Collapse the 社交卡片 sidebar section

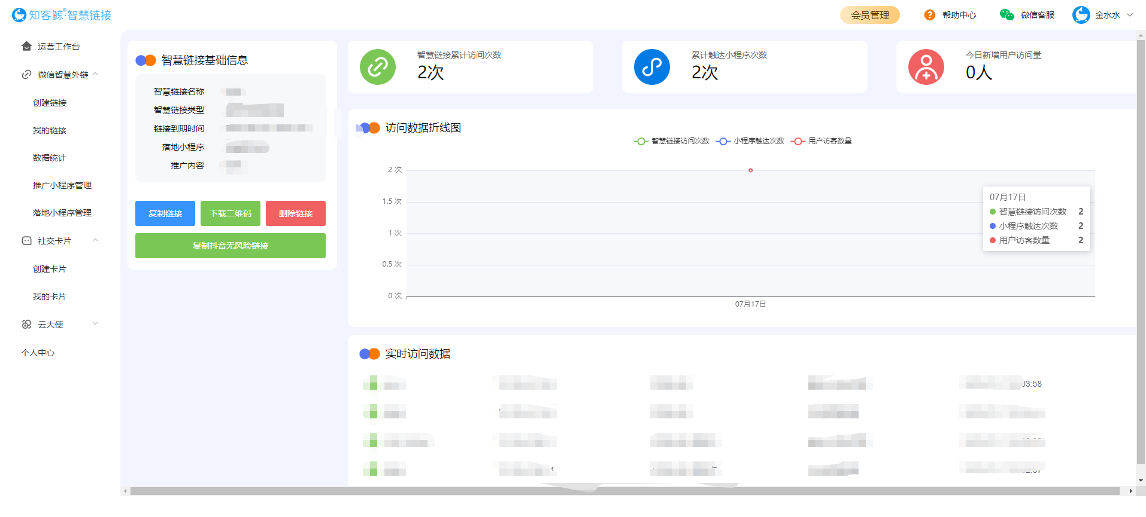point(95,241)
